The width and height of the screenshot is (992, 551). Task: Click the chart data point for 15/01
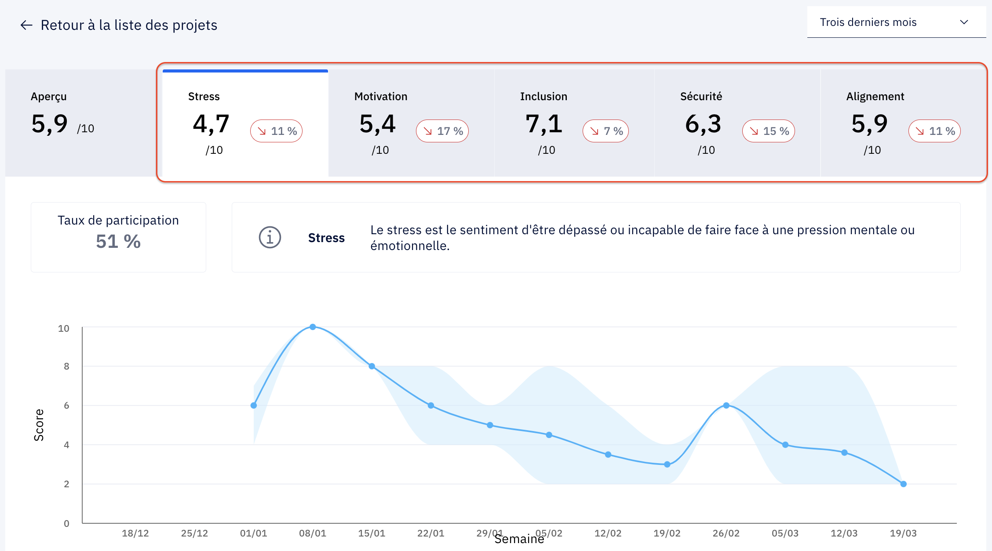pyautogui.click(x=372, y=366)
